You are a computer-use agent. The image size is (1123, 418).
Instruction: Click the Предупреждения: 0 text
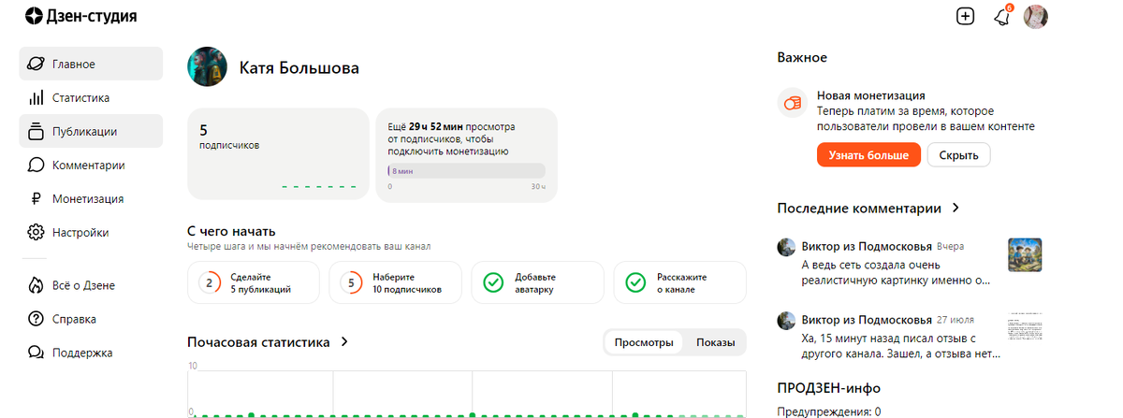pyautogui.click(x=829, y=411)
